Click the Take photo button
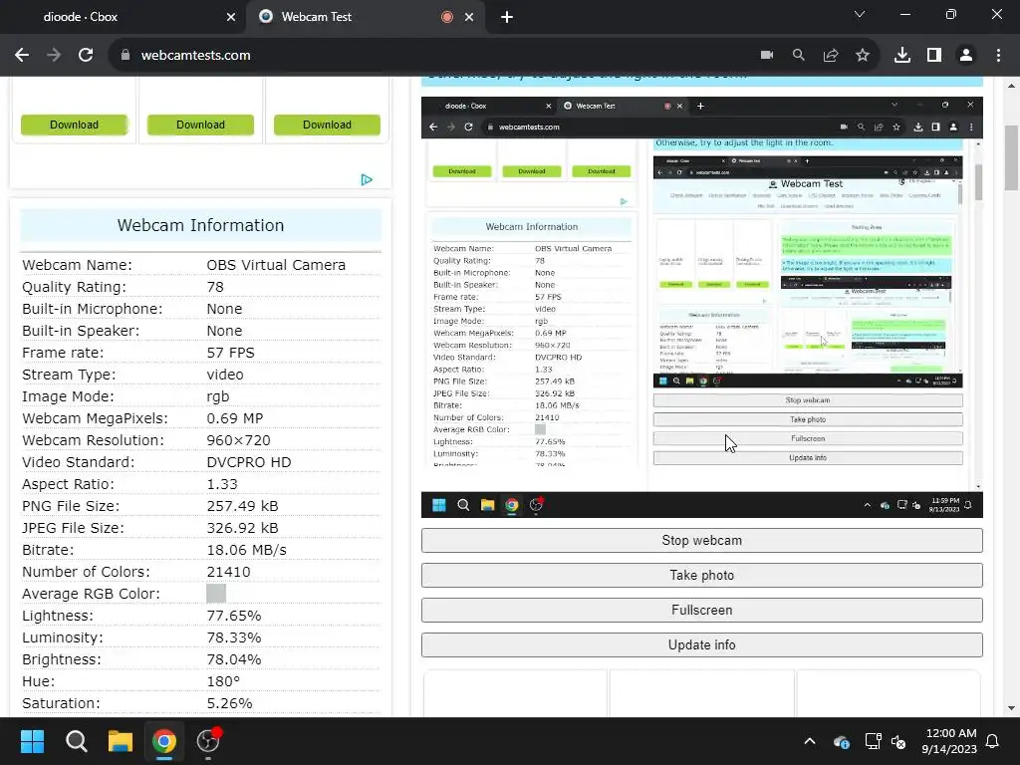Viewport: 1020px width, 765px height. click(x=702, y=576)
